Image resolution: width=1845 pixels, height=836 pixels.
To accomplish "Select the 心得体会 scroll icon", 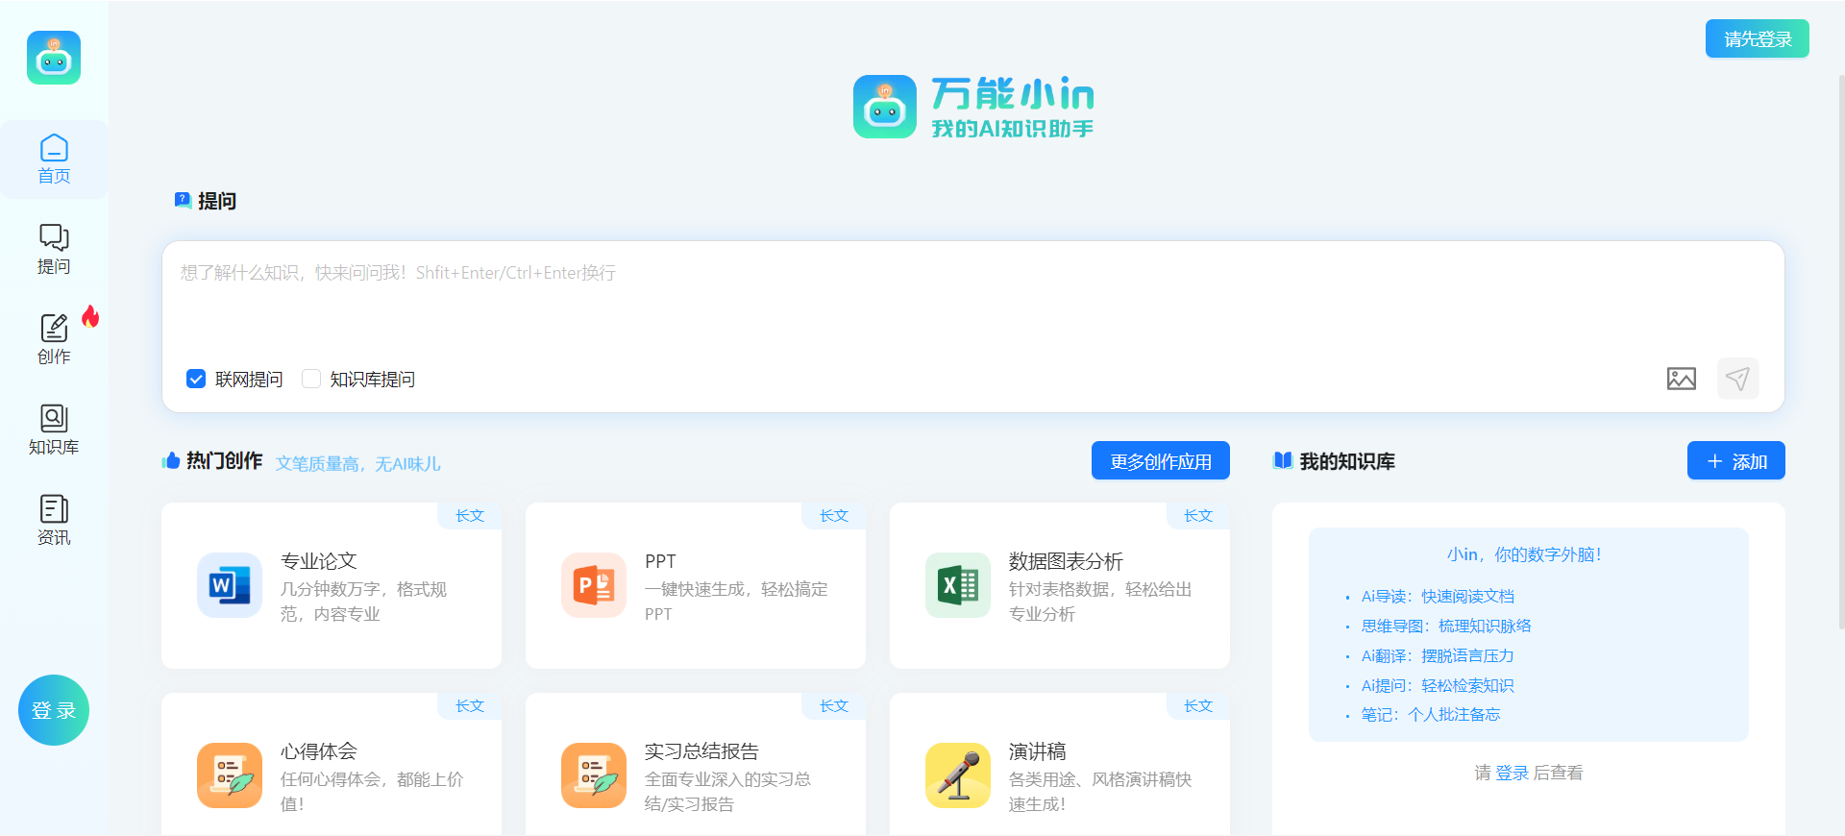I will coord(230,775).
